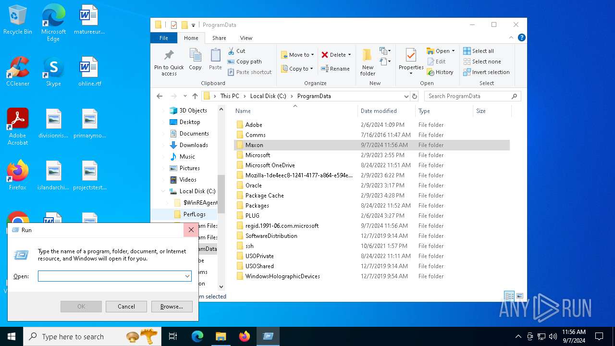Collapse the ribbon with chevron
The image size is (615, 346).
[x=512, y=37]
